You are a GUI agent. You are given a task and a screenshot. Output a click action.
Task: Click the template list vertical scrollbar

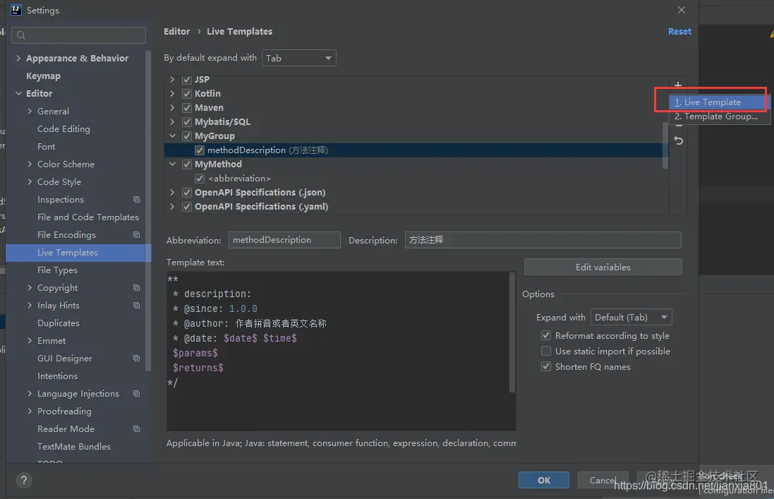(665, 145)
